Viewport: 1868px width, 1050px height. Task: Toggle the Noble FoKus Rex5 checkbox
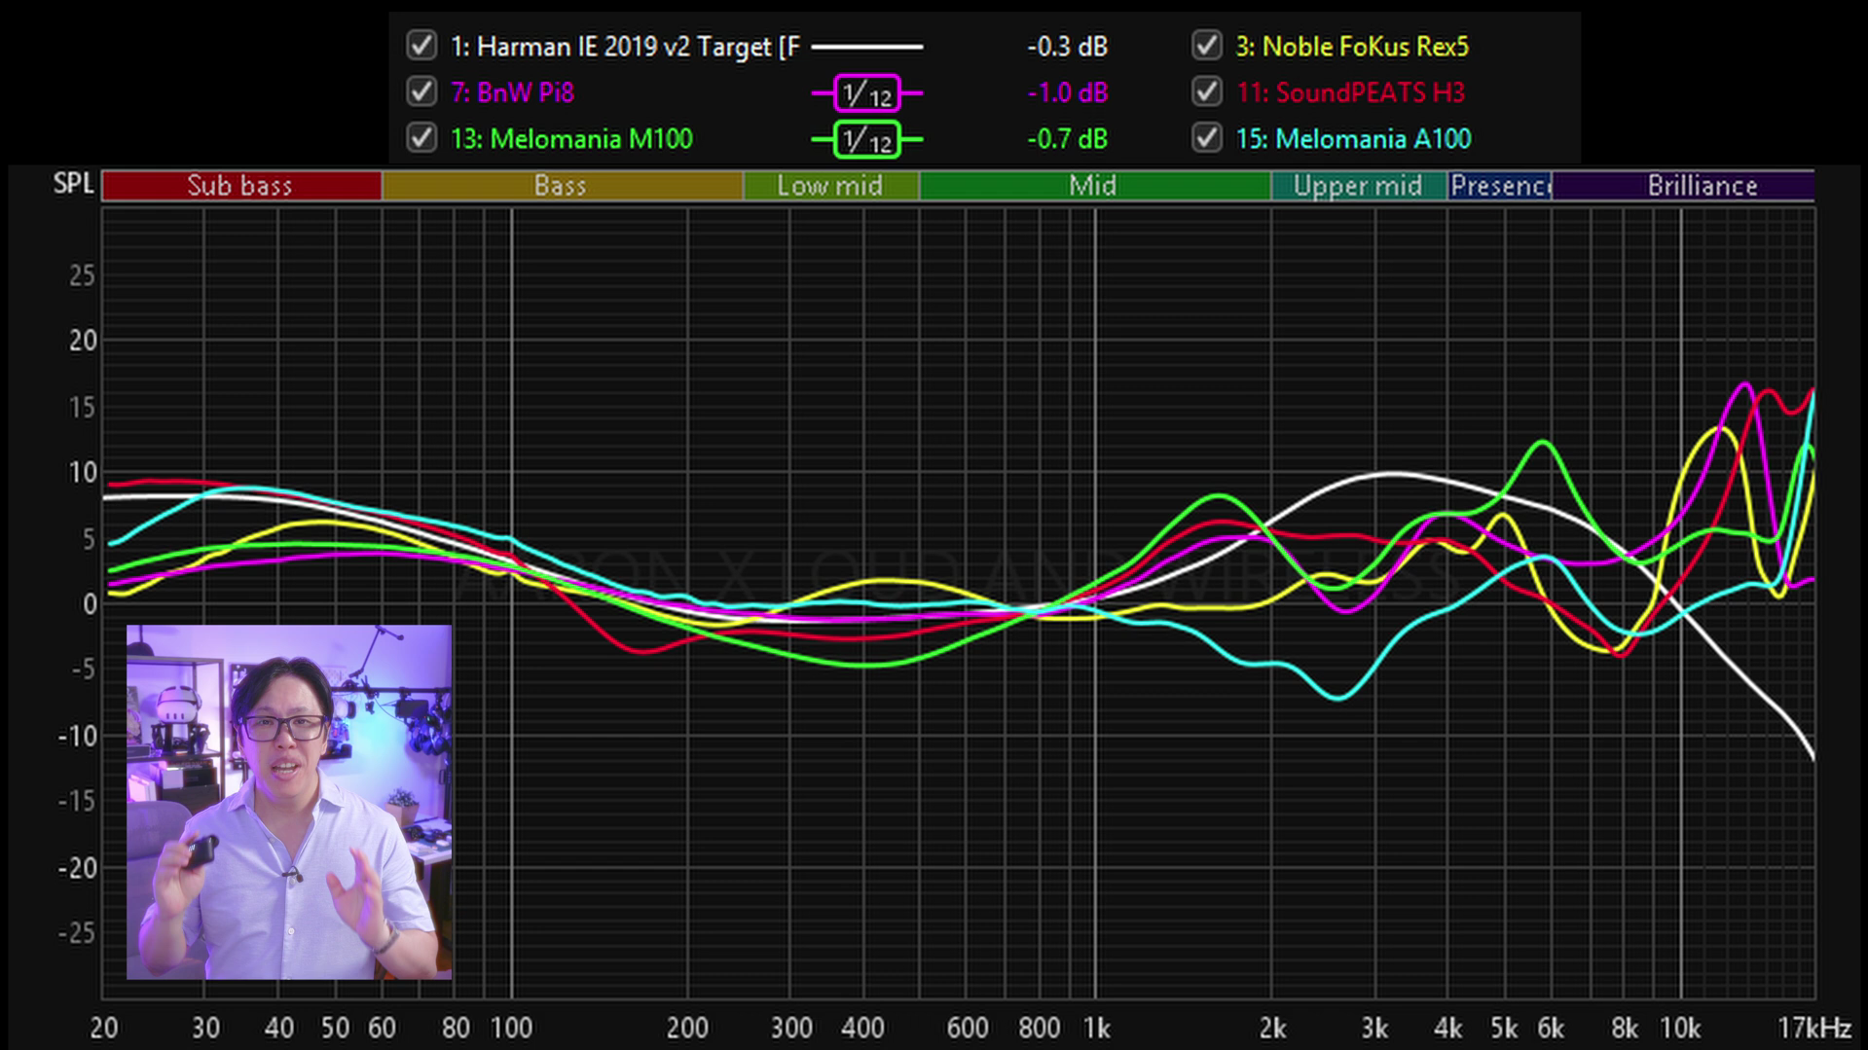pyautogui.click(x=1207, y=46)
